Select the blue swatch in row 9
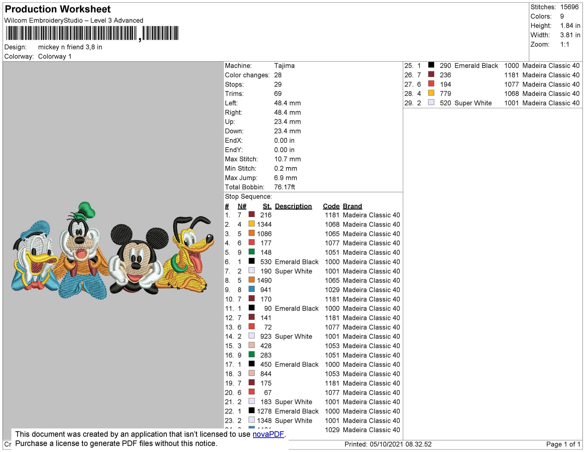This screenshot has width=585, height=452. (252, 289)
